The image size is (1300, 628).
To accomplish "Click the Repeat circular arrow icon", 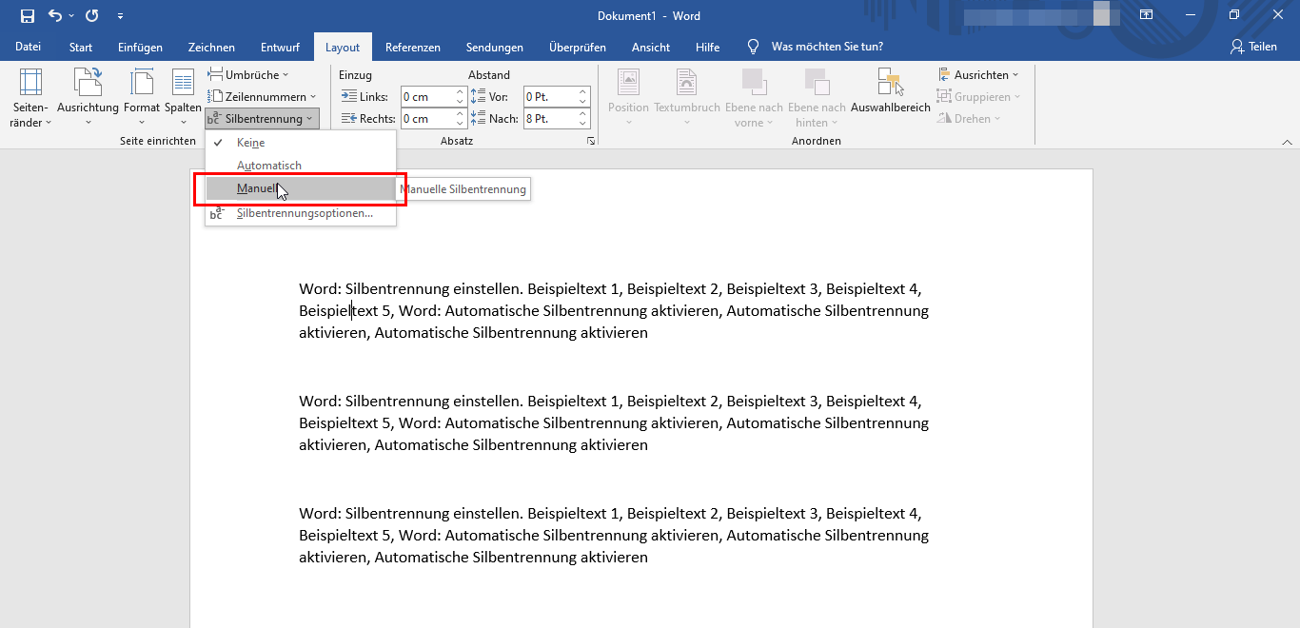I will (x=91, y=16).
